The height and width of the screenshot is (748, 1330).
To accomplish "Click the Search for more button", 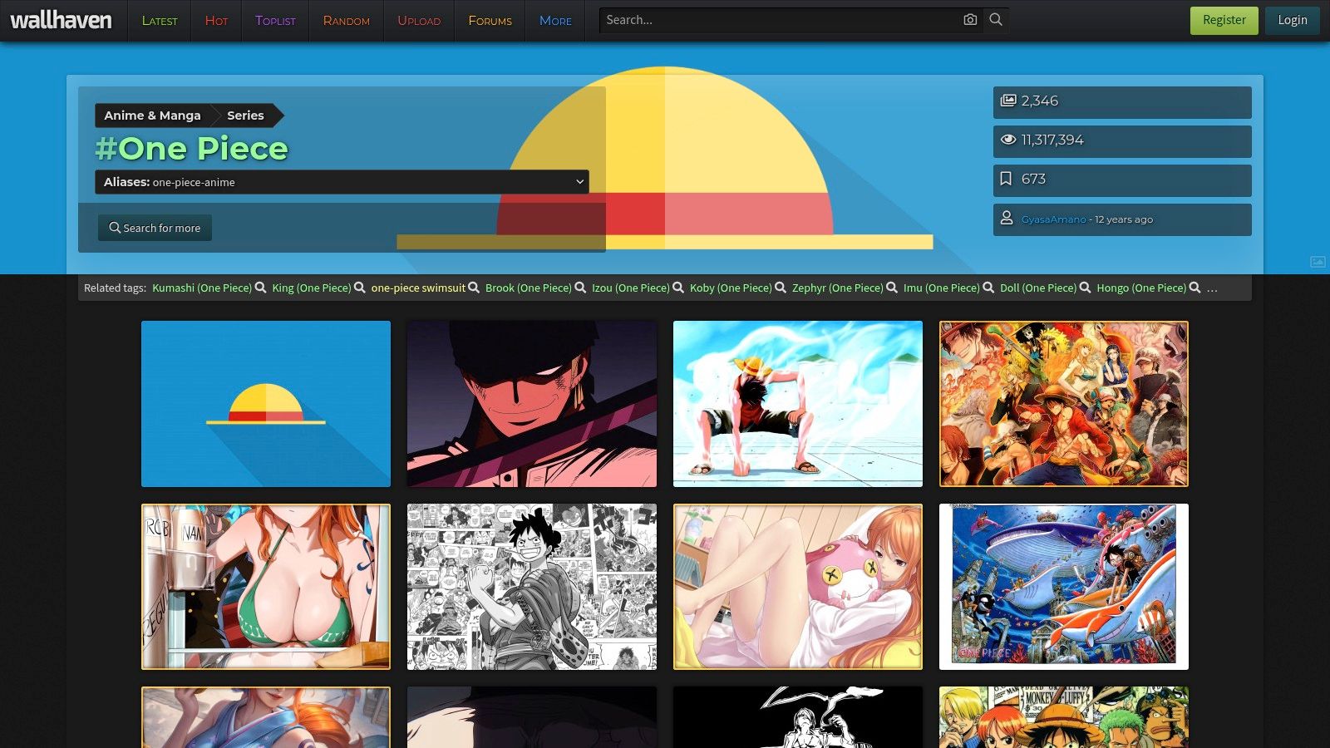I will [x=155, y=228].
